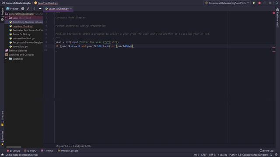This screenshot has width=280, height=157.
Task: Hide the Project panel with the minus icon
Action: [40, 9]
